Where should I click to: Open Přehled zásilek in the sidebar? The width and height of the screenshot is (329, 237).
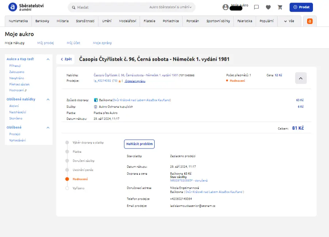[19, 84]
